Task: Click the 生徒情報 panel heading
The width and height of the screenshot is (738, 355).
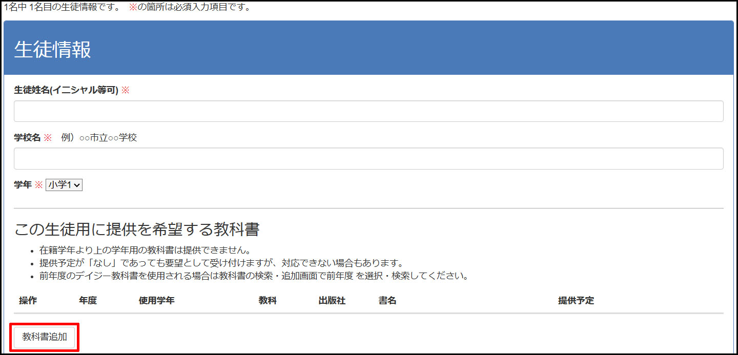Action: [x=53, y=50]
